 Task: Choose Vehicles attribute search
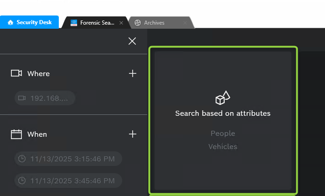[223, 146]
